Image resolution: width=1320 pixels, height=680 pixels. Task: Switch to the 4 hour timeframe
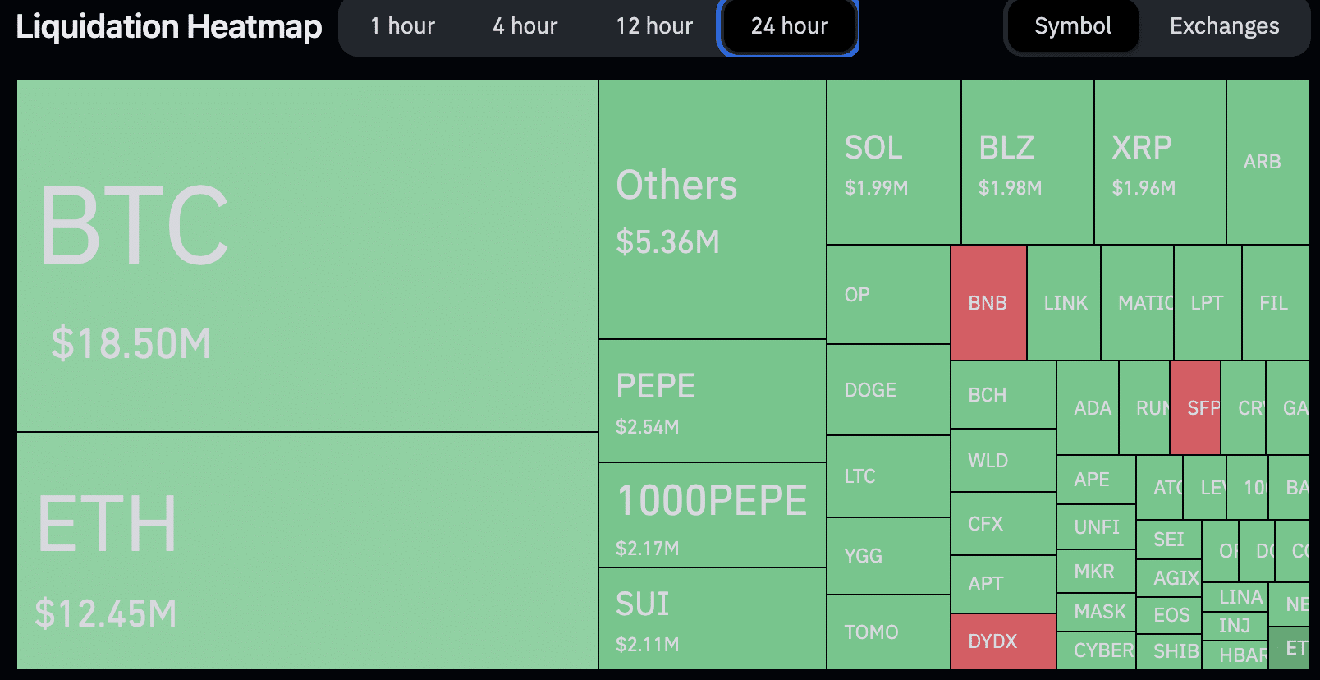pos(525,26)
